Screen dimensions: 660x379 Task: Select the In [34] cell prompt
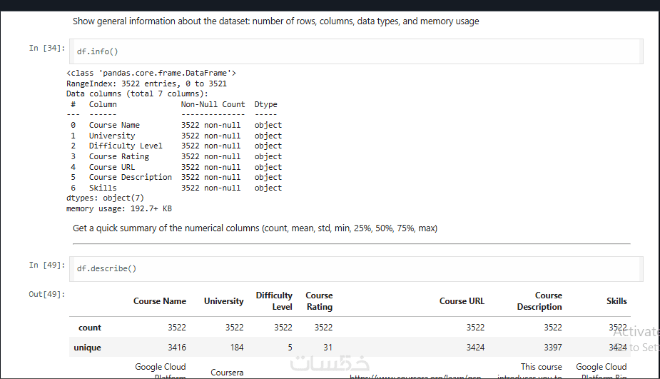point(47,48)
